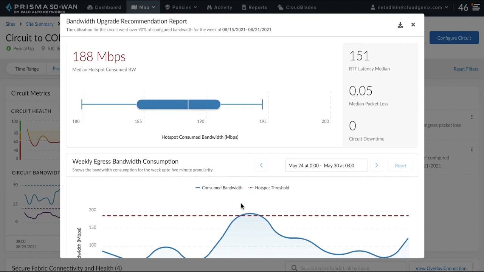The width and height of the screenshot is (484, 272).
Task: Go to the Sites breadcrumb link
Action: tap(10, 24)
